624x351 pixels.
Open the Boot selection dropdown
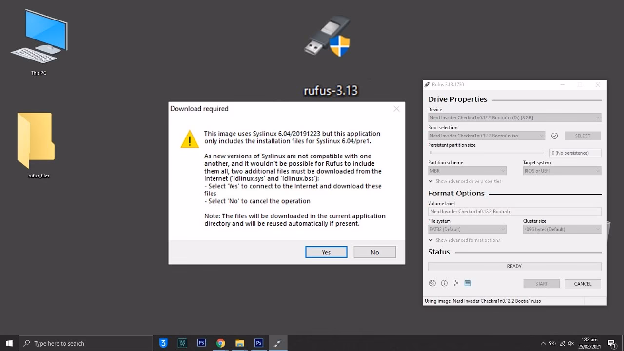(487, 136)
